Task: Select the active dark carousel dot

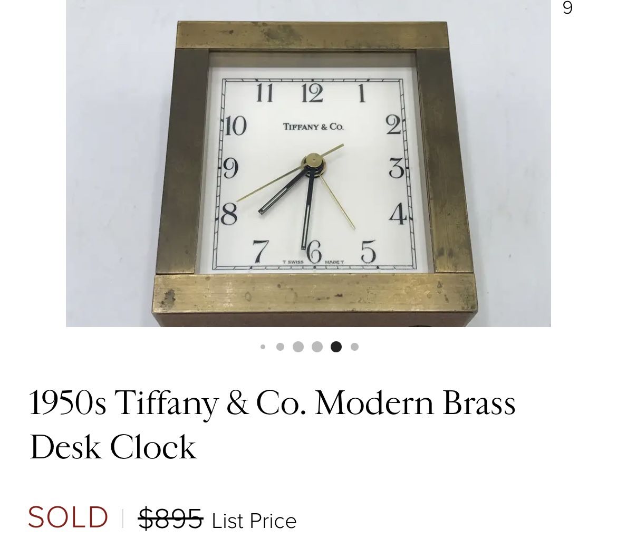Action: click(336, 347)
